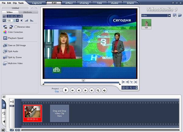The image size is (183, 132).
Task: Click the Repeat playback button
Action: point(98,90)
